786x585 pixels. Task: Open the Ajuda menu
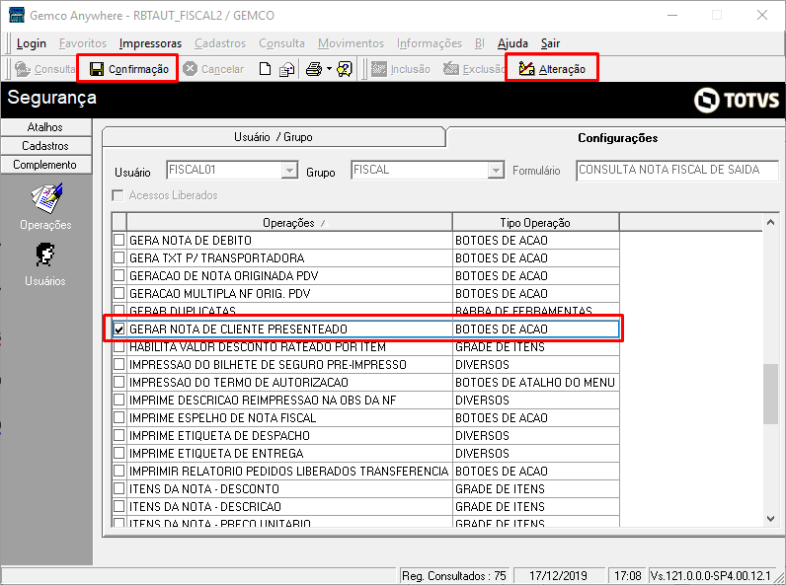coord(512,43)
